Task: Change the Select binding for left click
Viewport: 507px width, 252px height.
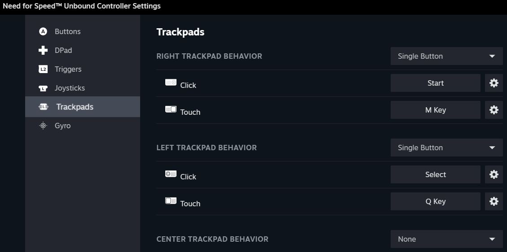Action: 435,174
